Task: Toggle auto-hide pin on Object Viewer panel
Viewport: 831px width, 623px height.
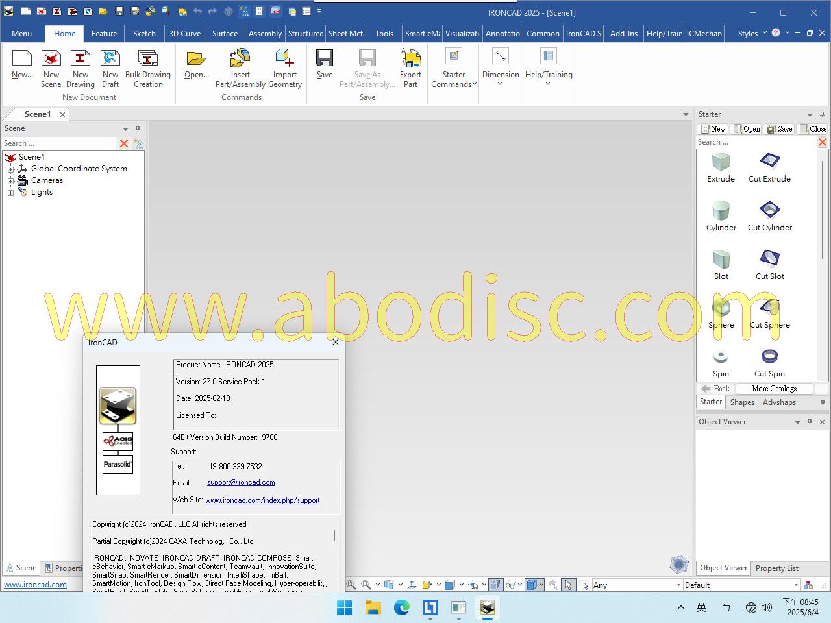Action: (810, 422)
